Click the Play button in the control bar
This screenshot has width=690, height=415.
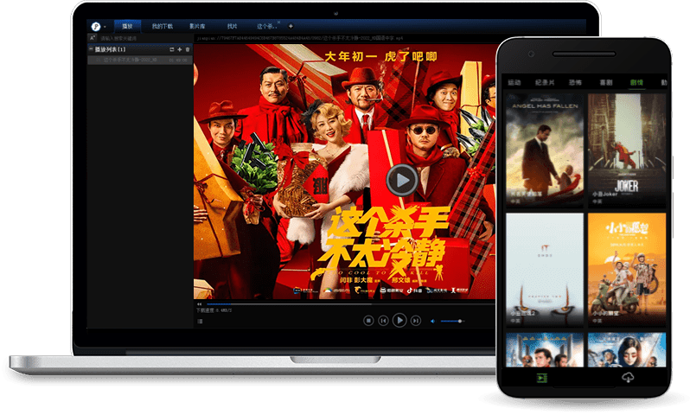pyautogui.click(x=399, y=321)
